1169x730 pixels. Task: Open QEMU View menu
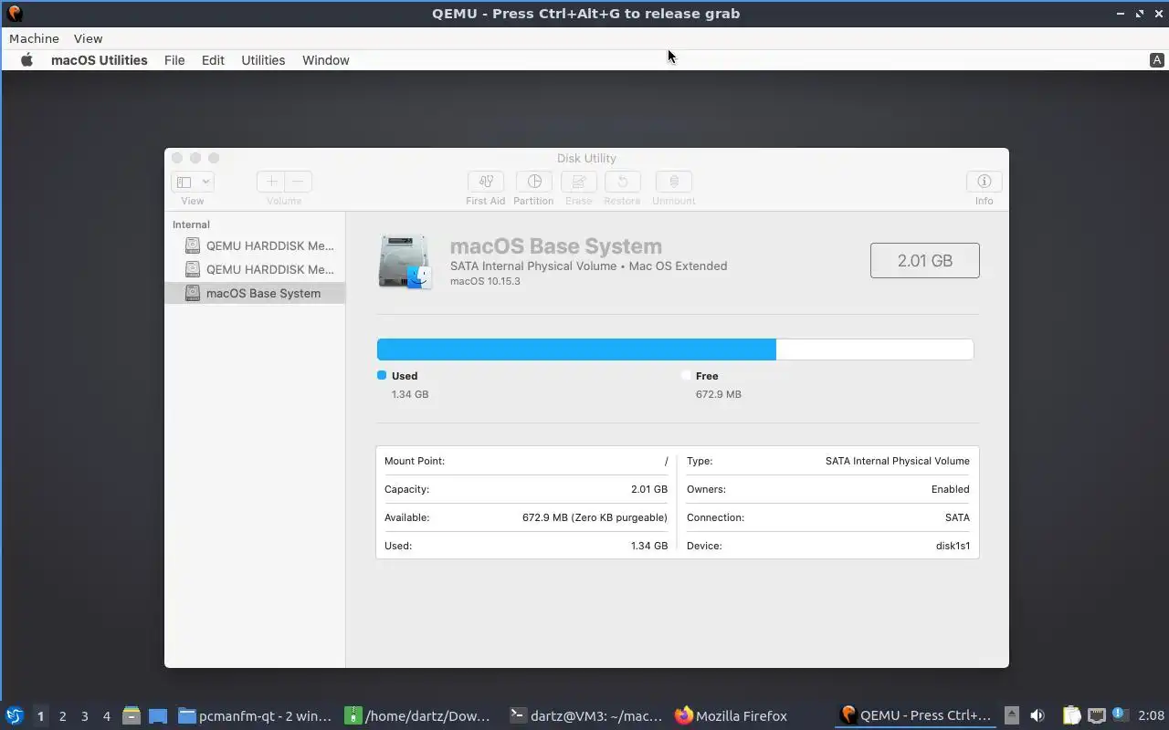(x=88, y=38)
